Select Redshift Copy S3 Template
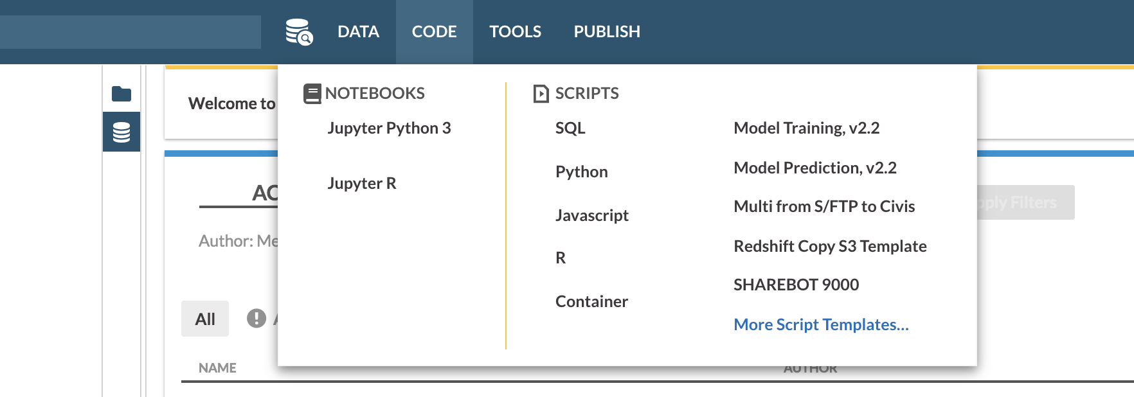Screen dimensions: 1134x397 (x=830, y=246)
